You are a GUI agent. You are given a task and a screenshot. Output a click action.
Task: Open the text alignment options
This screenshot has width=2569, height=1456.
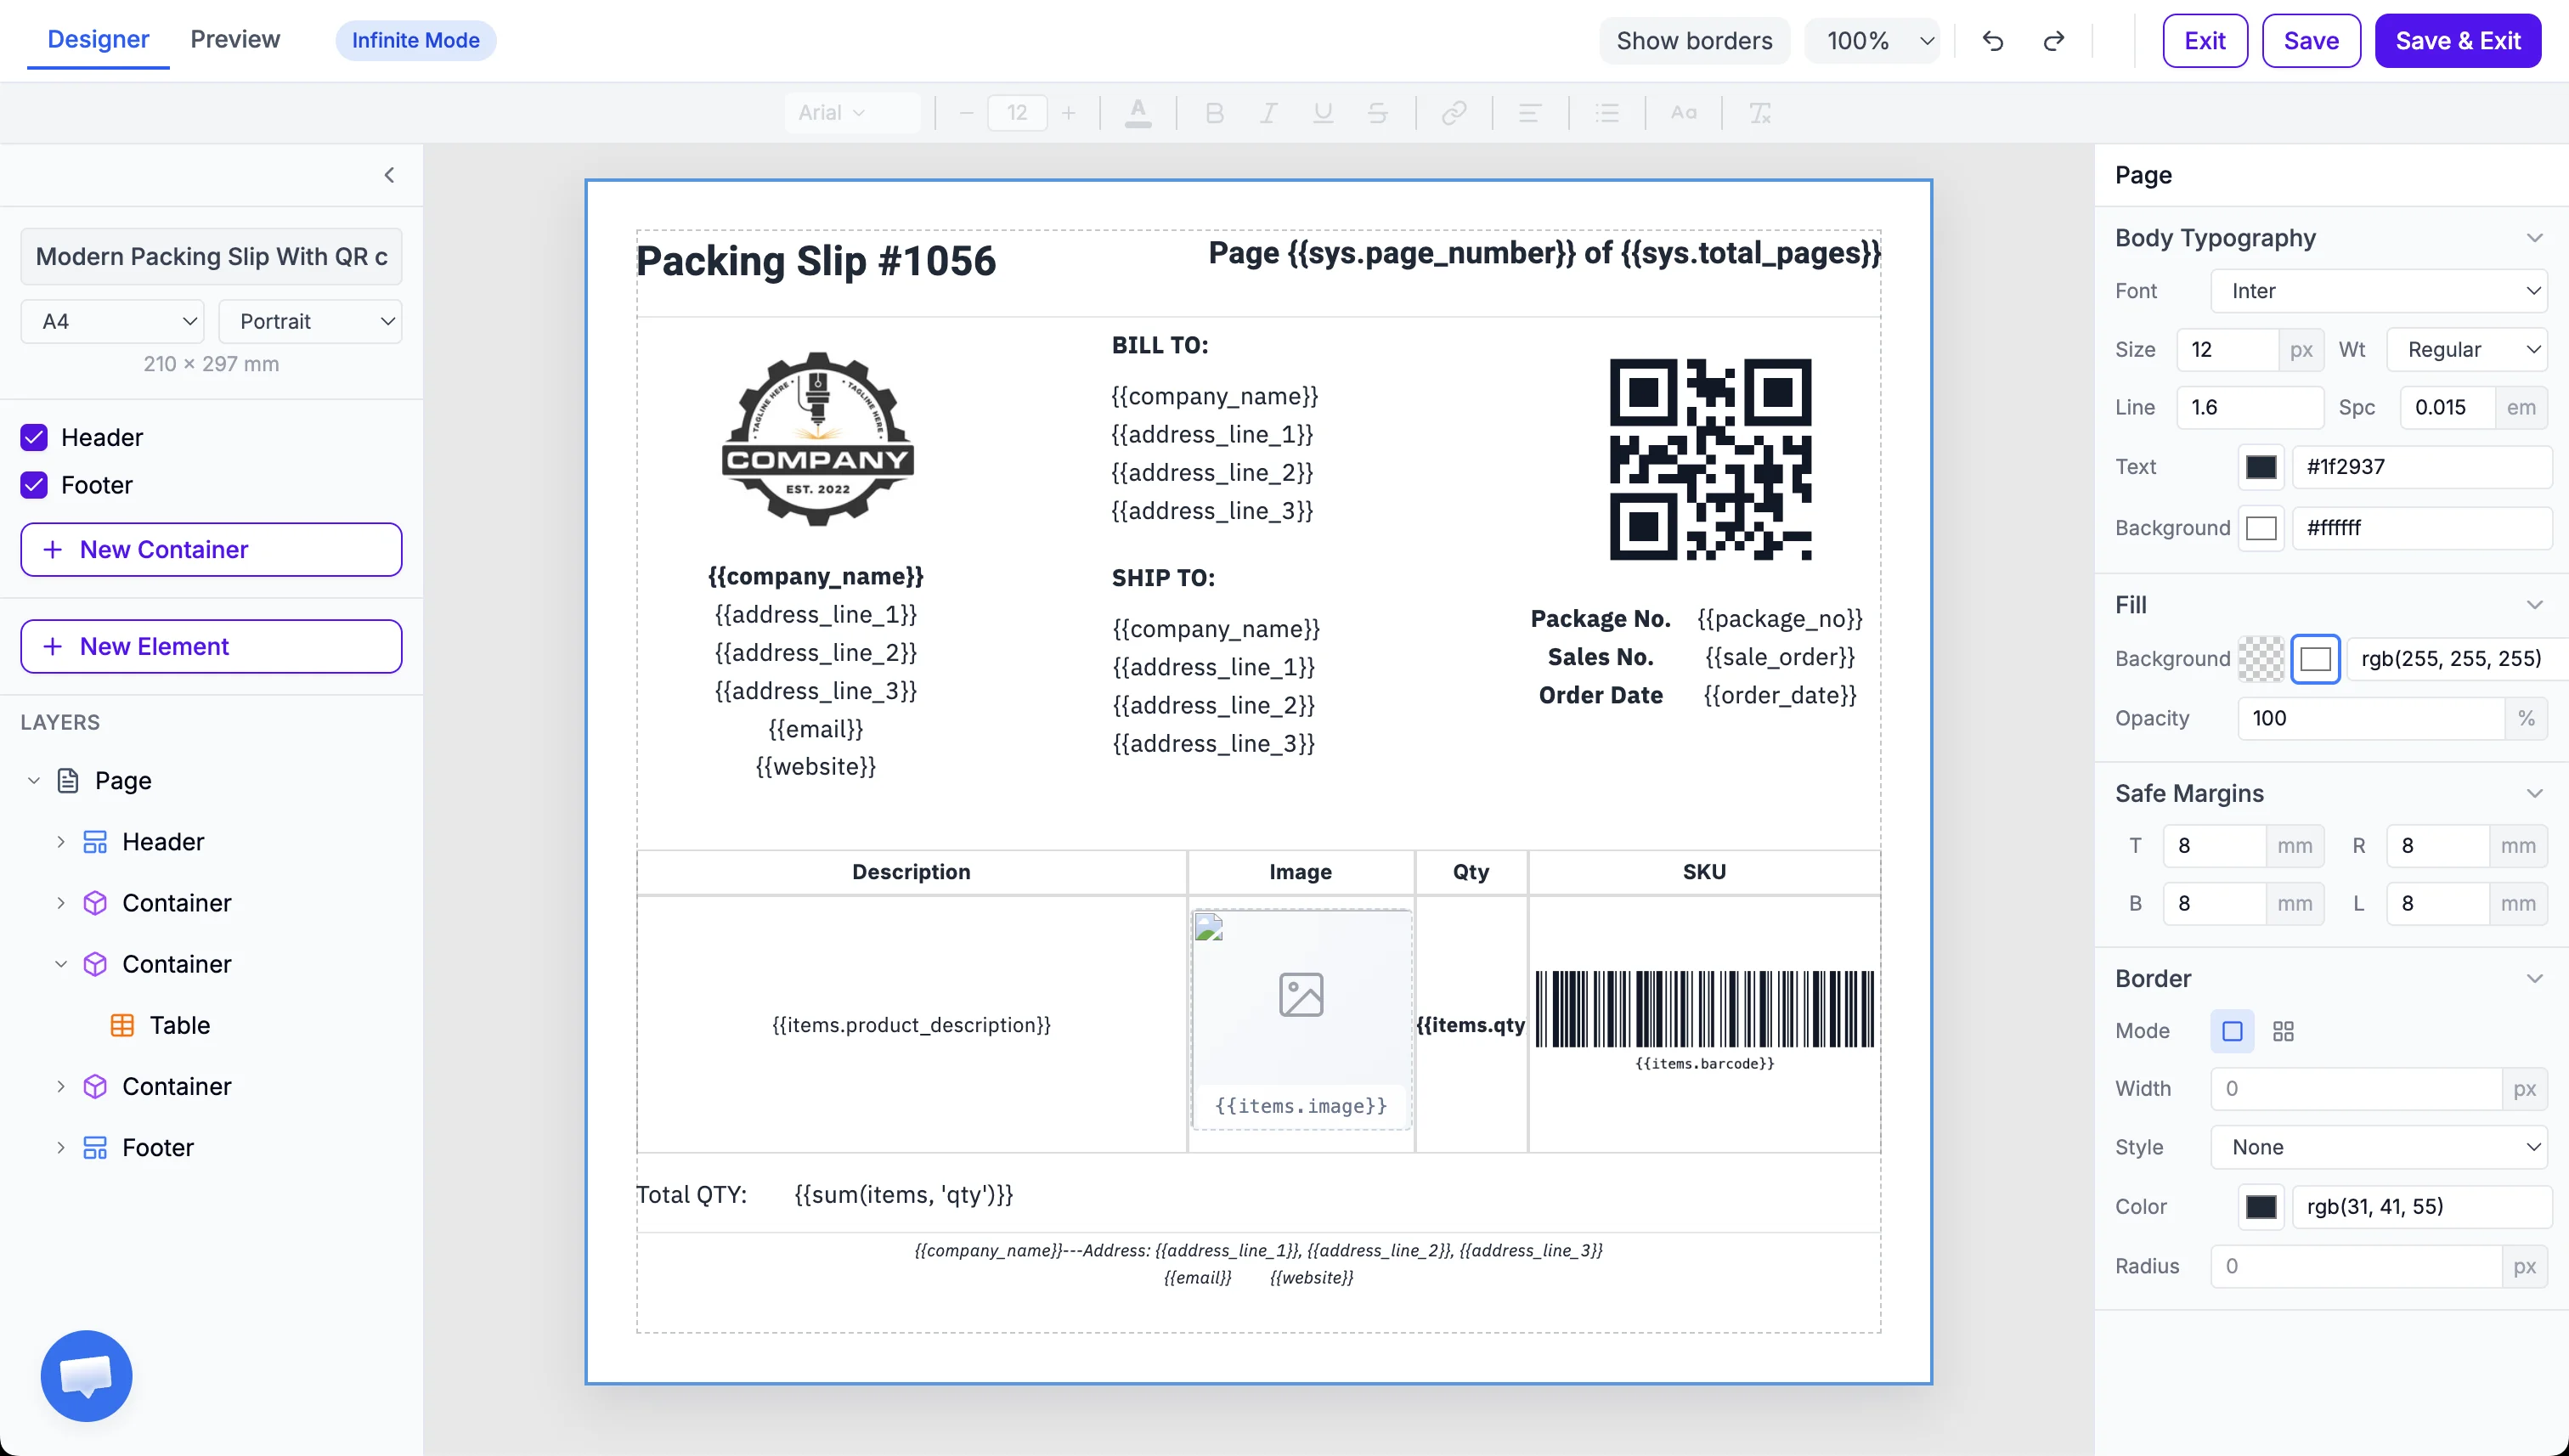[1529, 112]
